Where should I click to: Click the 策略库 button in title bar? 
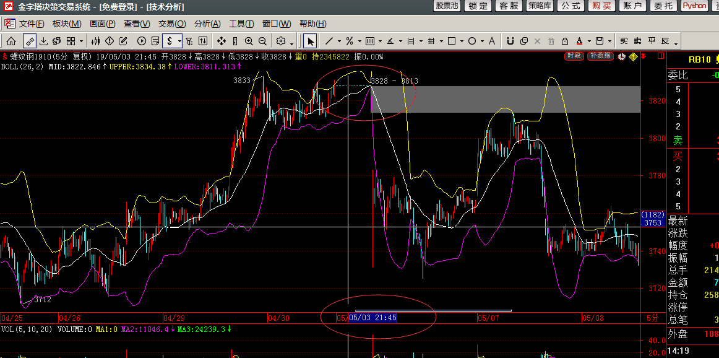coord(540,6)
